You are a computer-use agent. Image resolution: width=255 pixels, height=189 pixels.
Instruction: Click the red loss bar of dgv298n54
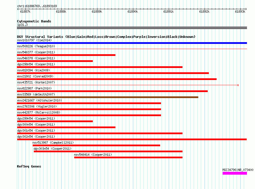point(100,67)
